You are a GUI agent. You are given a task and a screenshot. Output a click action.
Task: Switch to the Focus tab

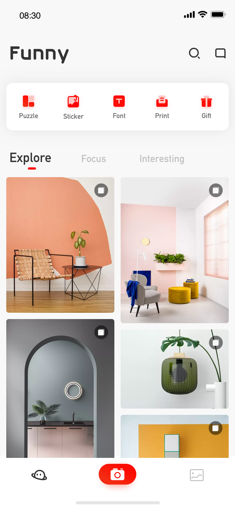tap(94, 159)
